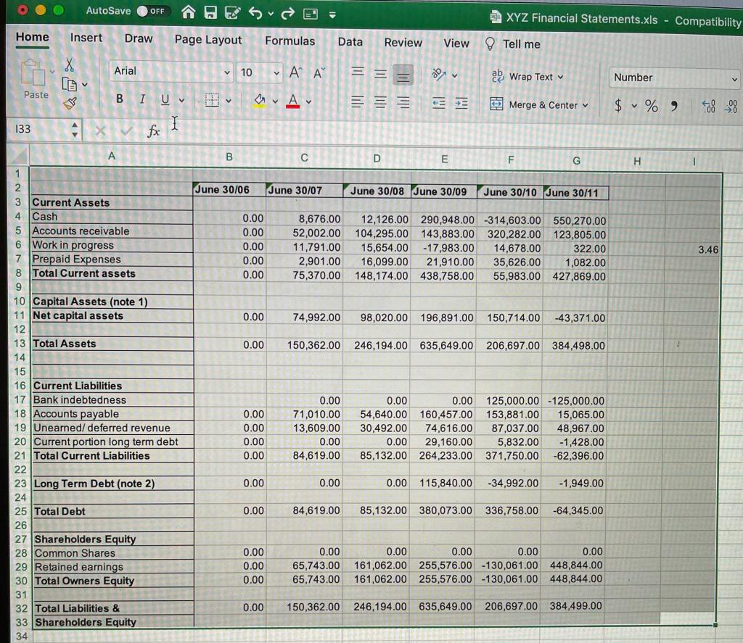Open the Data ribbon tab
This screenshot has height=643, width=743.
click(x=350, y=42)
